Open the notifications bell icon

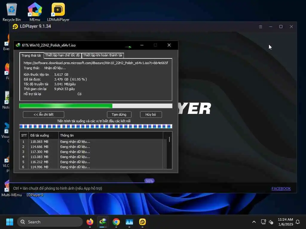coord(298,222)
